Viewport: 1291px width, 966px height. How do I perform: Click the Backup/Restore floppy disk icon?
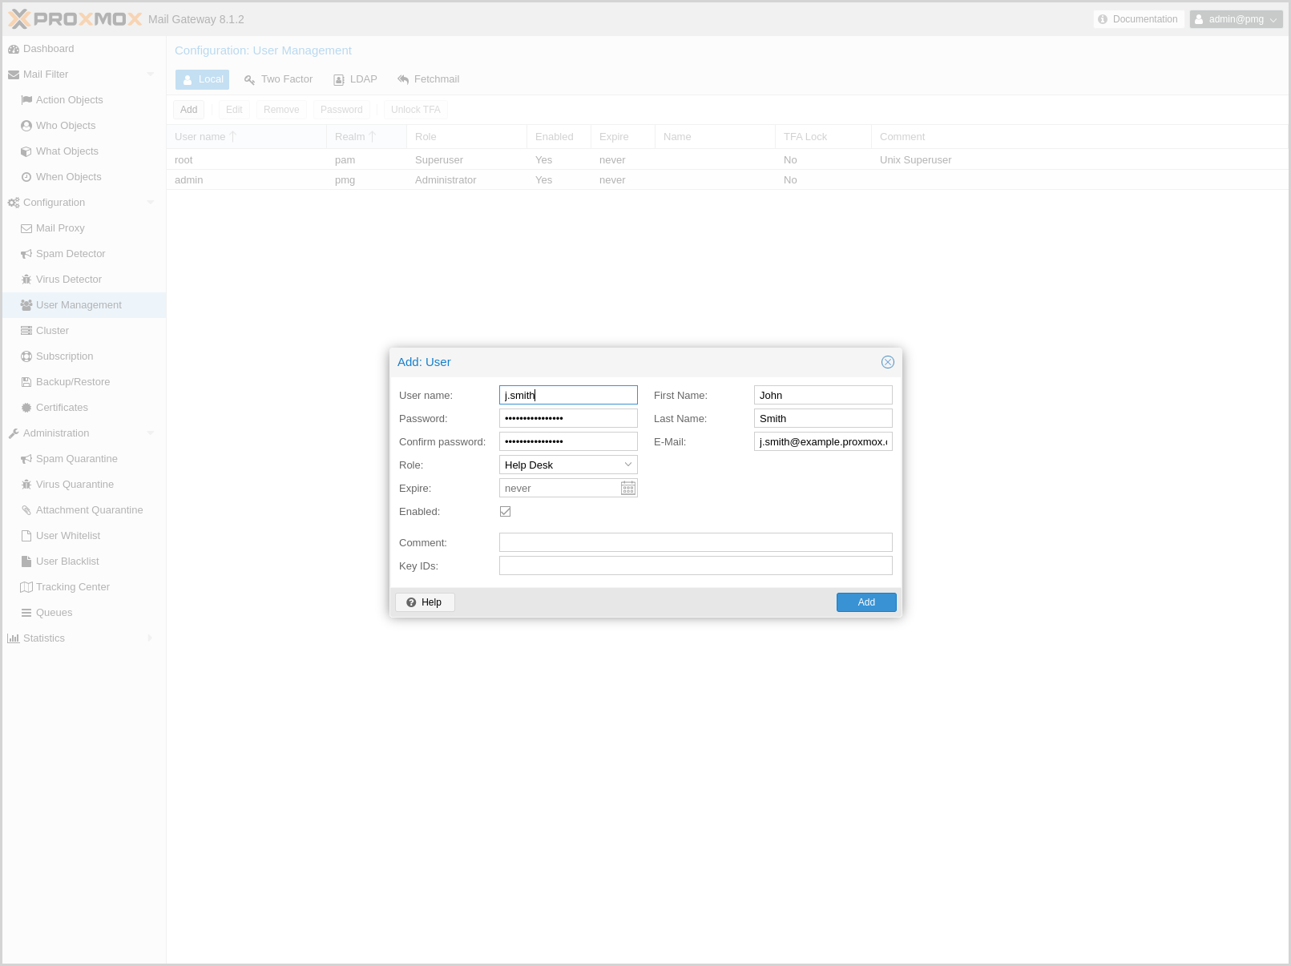pyautogui.click(x=26, y=382)
